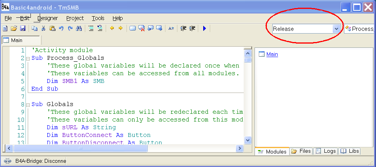Click the horizontal scrollbar's right arrow

[x=239, y=148]
